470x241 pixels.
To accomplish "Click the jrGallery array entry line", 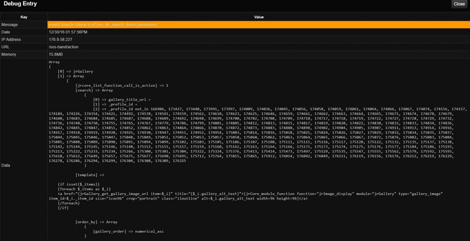I will coord(75,71).
